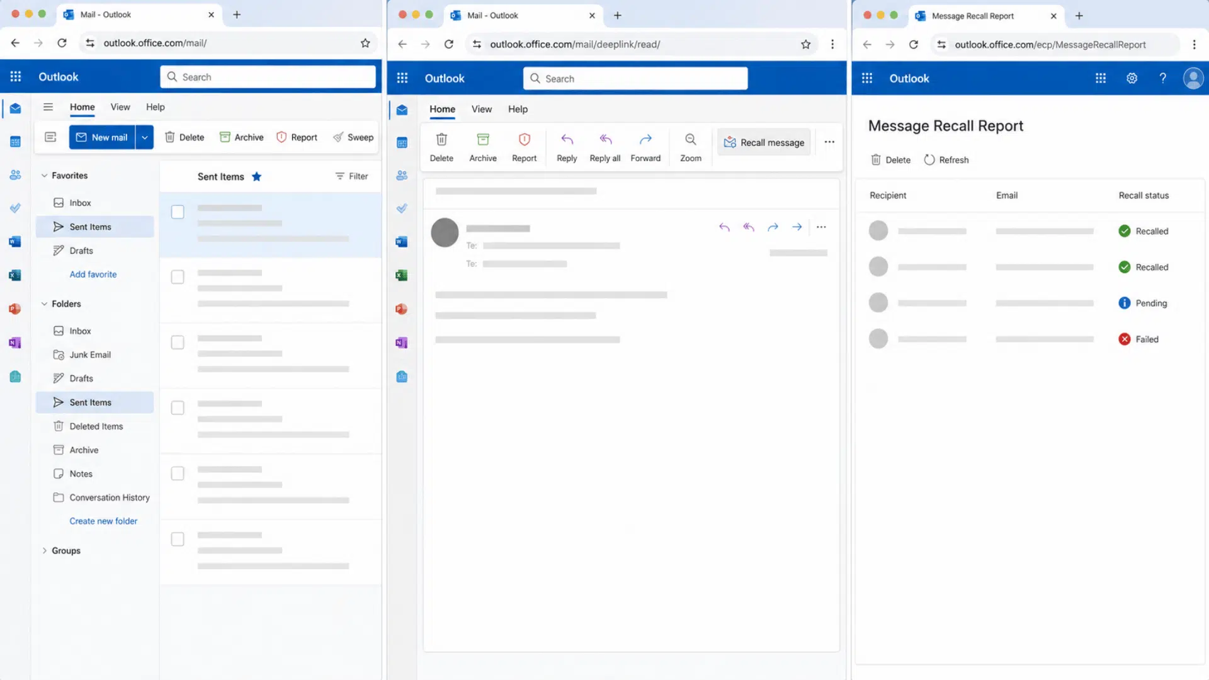This screenshot has height=680, width=1209.
Task: Click the Delete toolbar button in Sent Items window
Action: (x=184, y=137)
